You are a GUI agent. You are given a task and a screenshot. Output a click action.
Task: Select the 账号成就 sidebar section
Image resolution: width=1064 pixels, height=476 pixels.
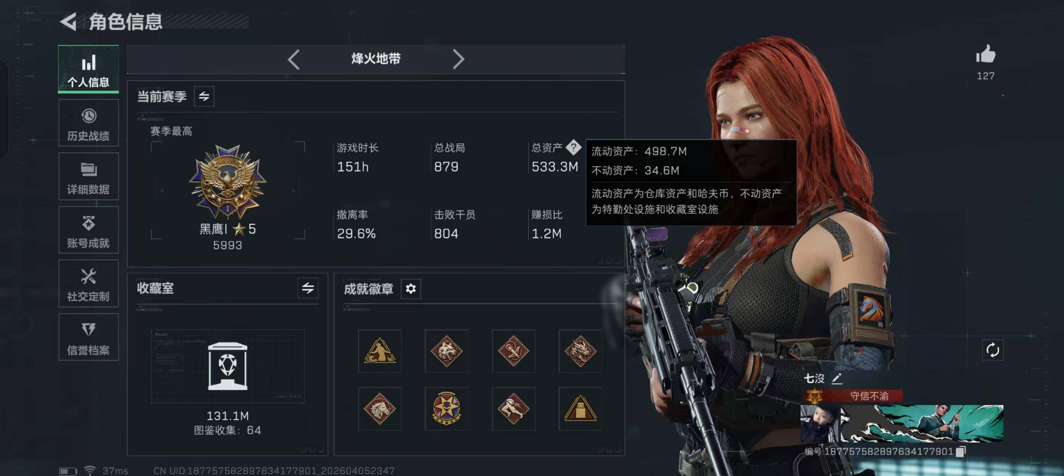pos(88,230)
